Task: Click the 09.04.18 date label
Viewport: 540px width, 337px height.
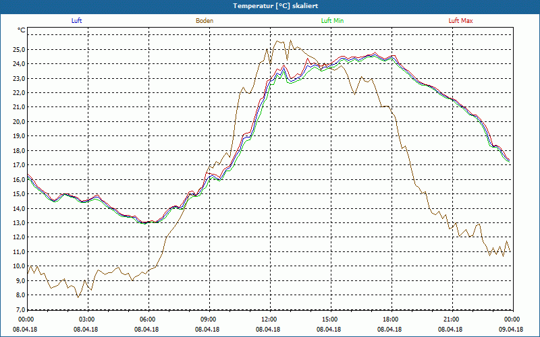Action: coord(511,329)
